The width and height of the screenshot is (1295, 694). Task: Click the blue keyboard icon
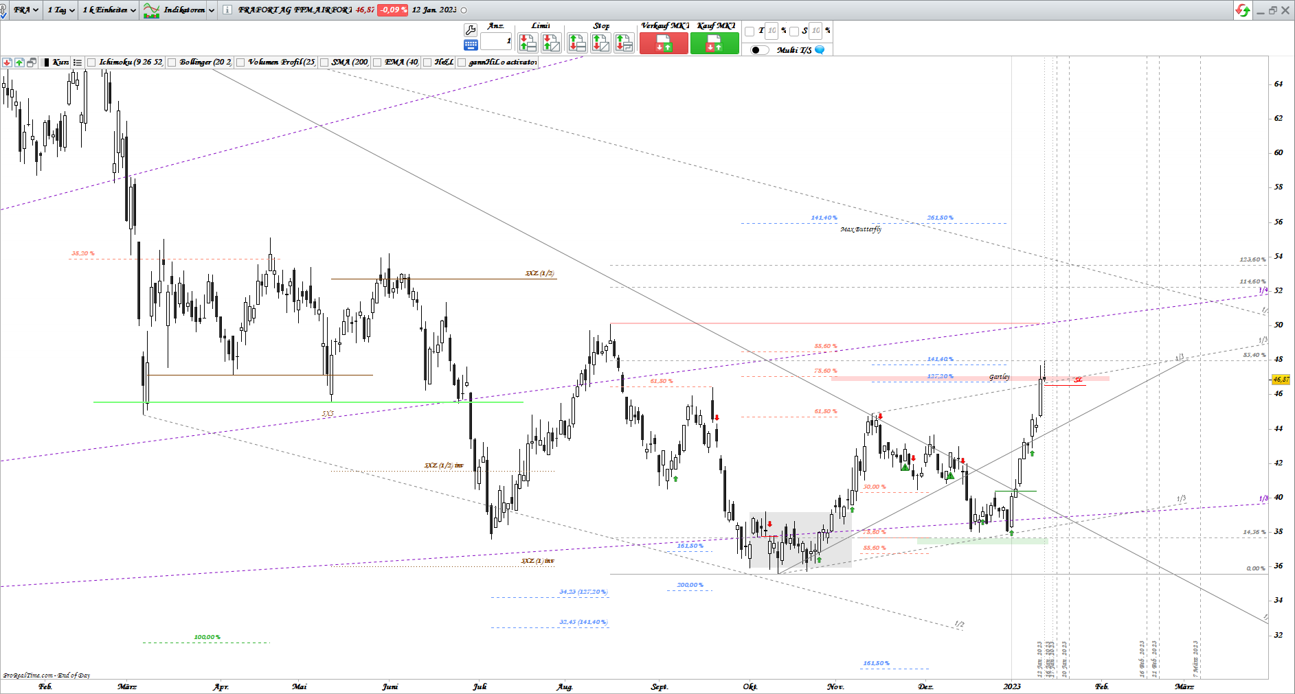coord(471,45)
